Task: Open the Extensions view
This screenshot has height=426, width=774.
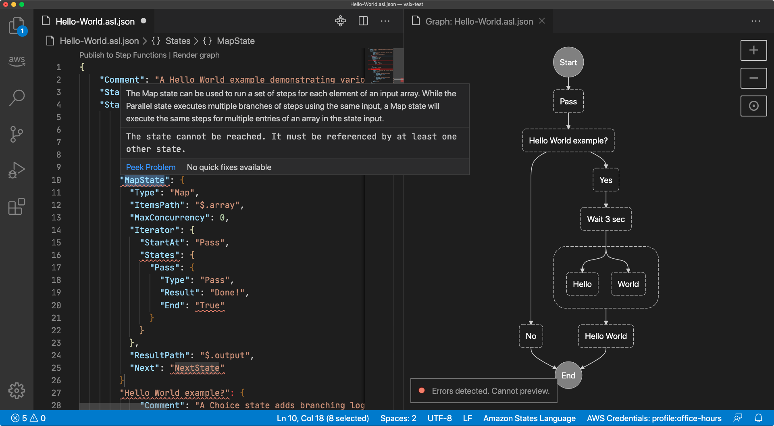Action: pyautogui.click(x=17, y=207)
